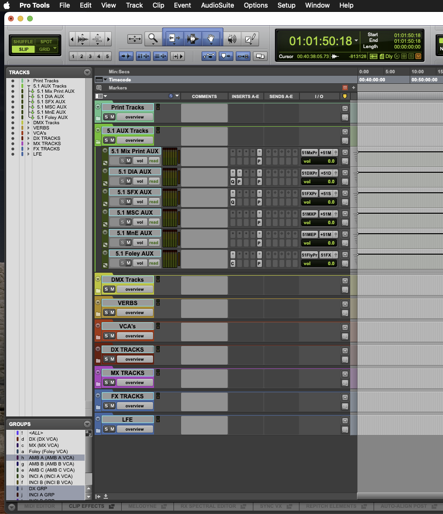Select the Selector tool

point(193,39)
